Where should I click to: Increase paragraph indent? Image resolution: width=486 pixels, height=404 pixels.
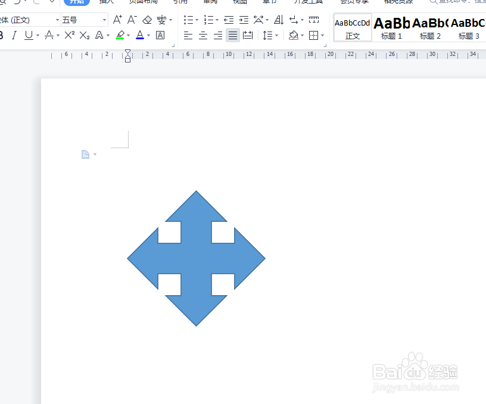(x=244, y=20)
